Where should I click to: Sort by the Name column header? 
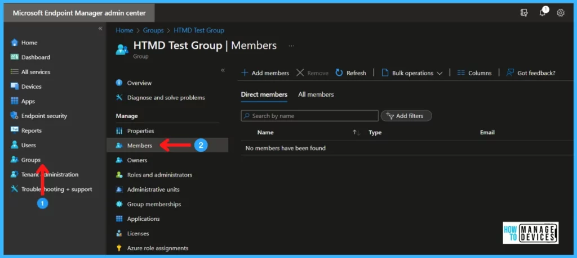tap(265, 133)
